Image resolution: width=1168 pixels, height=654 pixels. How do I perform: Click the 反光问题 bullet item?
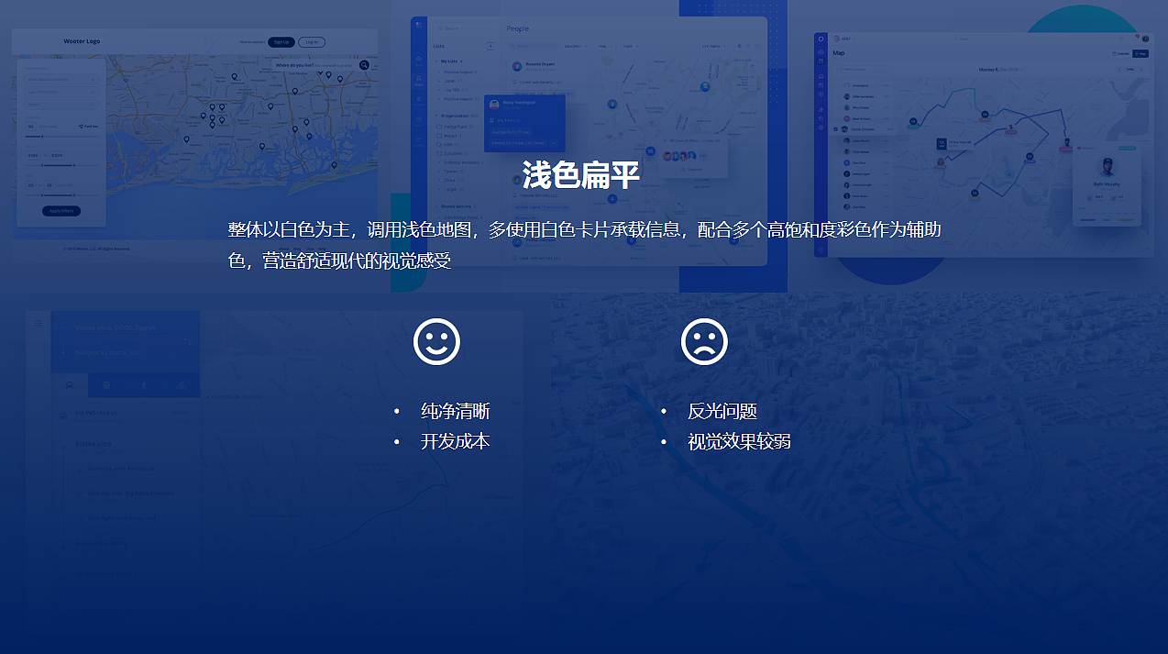coord(722,411)
